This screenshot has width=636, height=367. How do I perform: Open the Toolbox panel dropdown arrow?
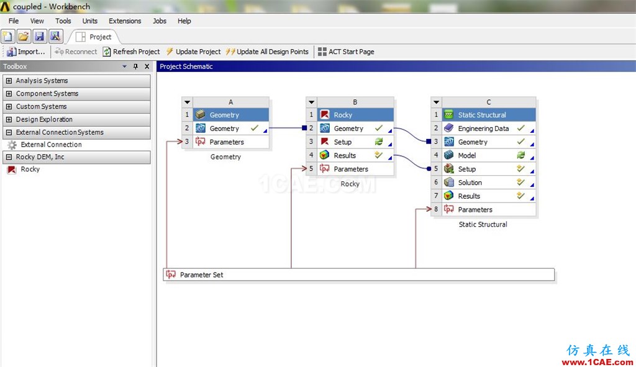[x=124, y=66]
